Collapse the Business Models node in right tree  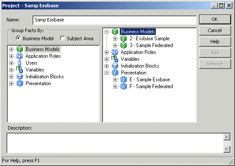106,32
